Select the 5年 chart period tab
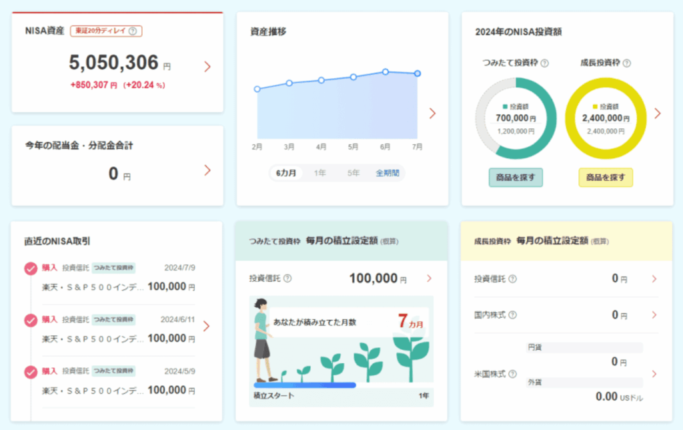The width and height of the screenshot is (683, 430). click(x=353, y=173)
